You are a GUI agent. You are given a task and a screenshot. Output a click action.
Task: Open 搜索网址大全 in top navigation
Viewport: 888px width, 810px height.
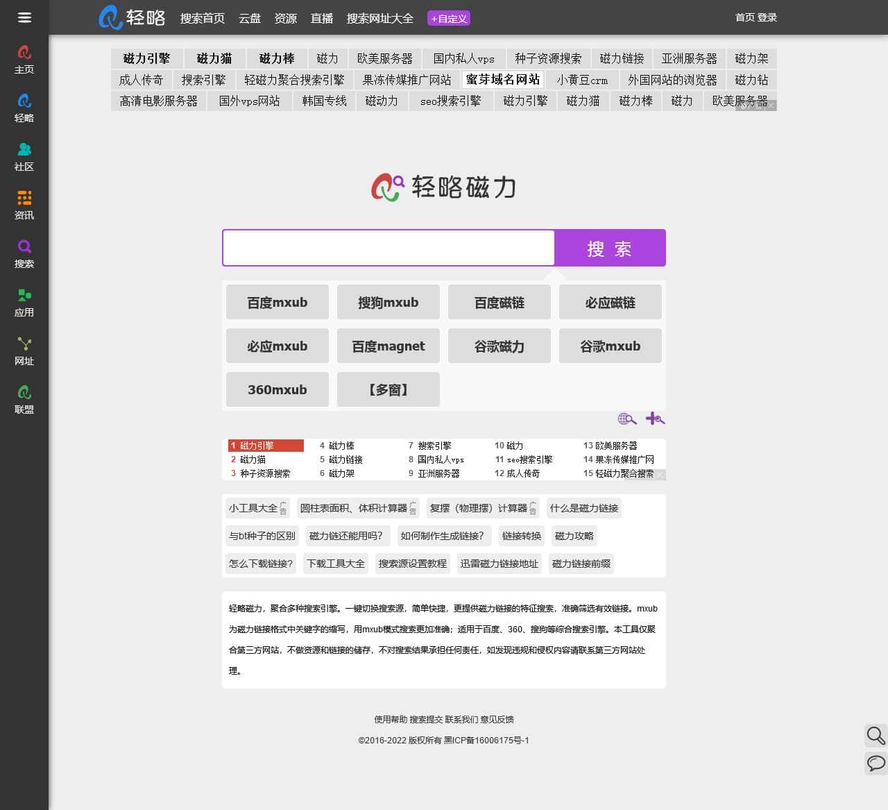[x=380, y=18]
